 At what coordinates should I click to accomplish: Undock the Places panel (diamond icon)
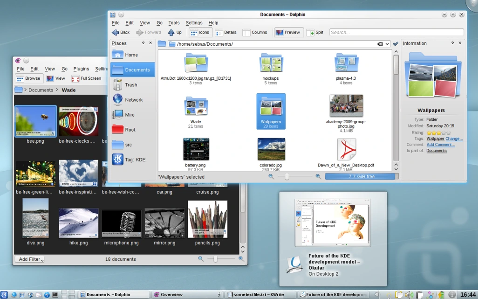tap(143, 43)
